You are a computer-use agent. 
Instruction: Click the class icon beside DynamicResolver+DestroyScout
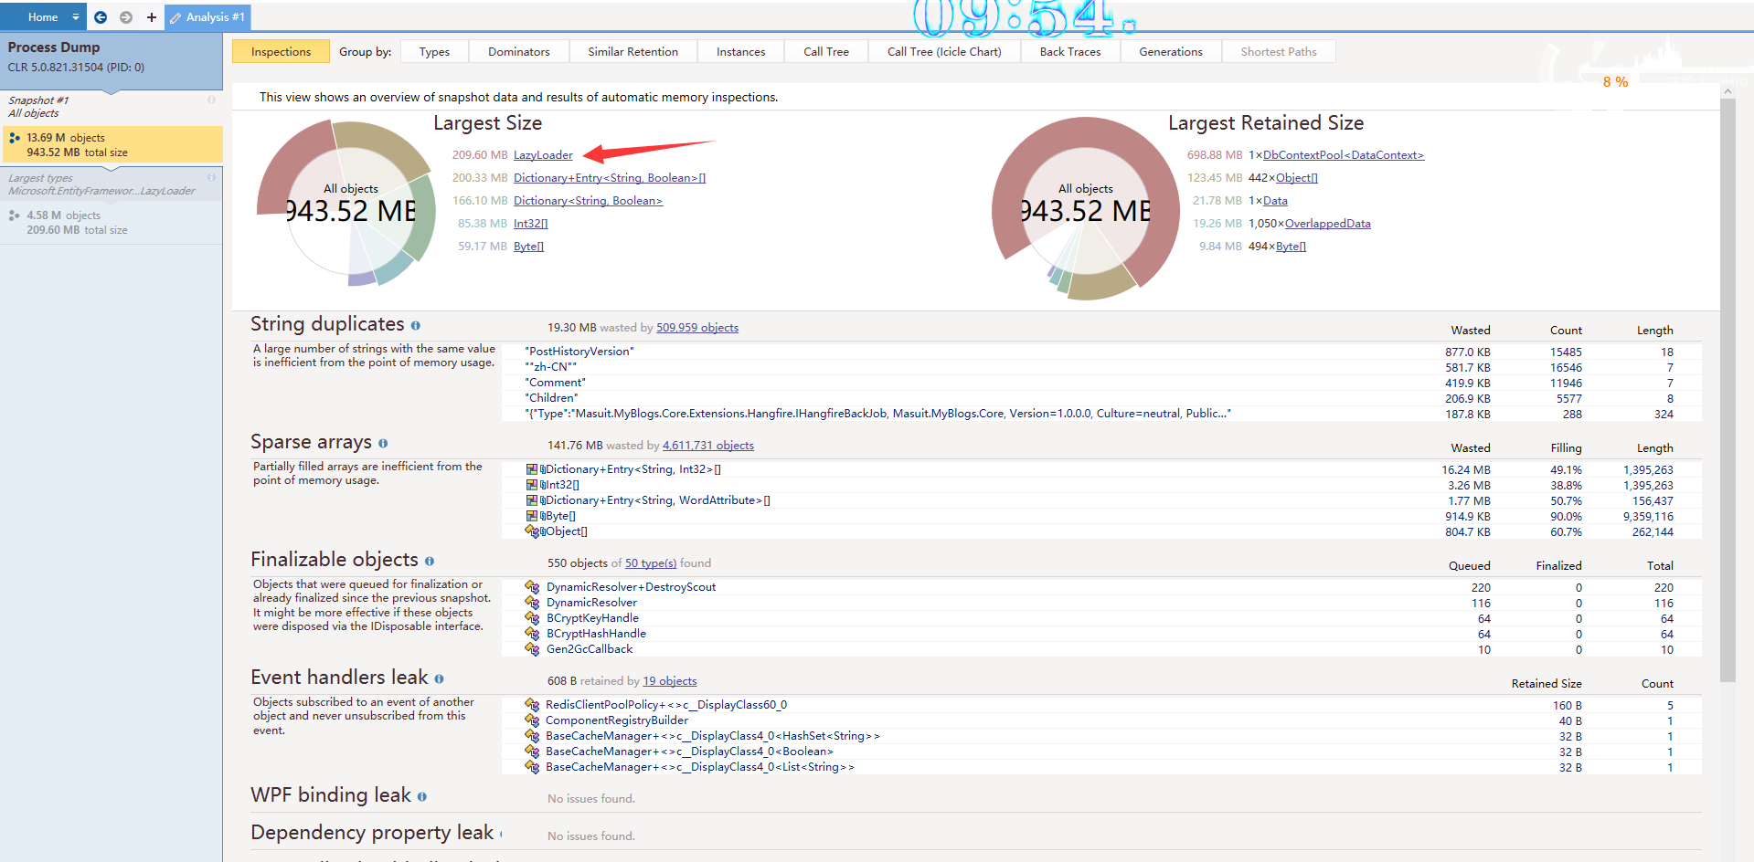pyautogui.click(x=532, y=587)
